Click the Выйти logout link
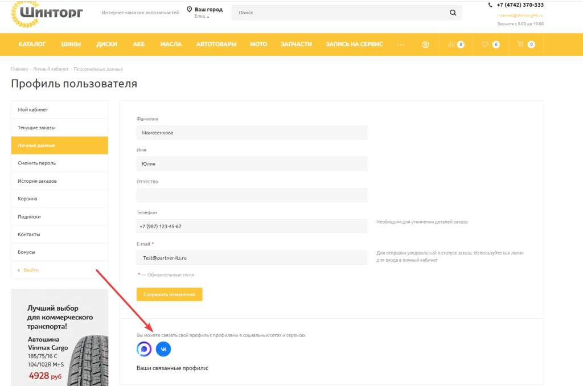 (x=31, y=270)
